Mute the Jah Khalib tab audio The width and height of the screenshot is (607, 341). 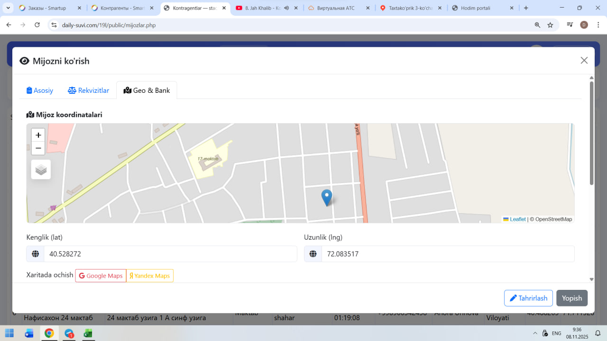click(286, 8)
